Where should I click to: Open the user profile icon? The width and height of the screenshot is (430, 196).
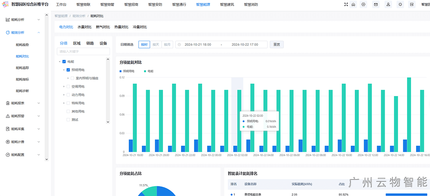[x=388, y=5]
